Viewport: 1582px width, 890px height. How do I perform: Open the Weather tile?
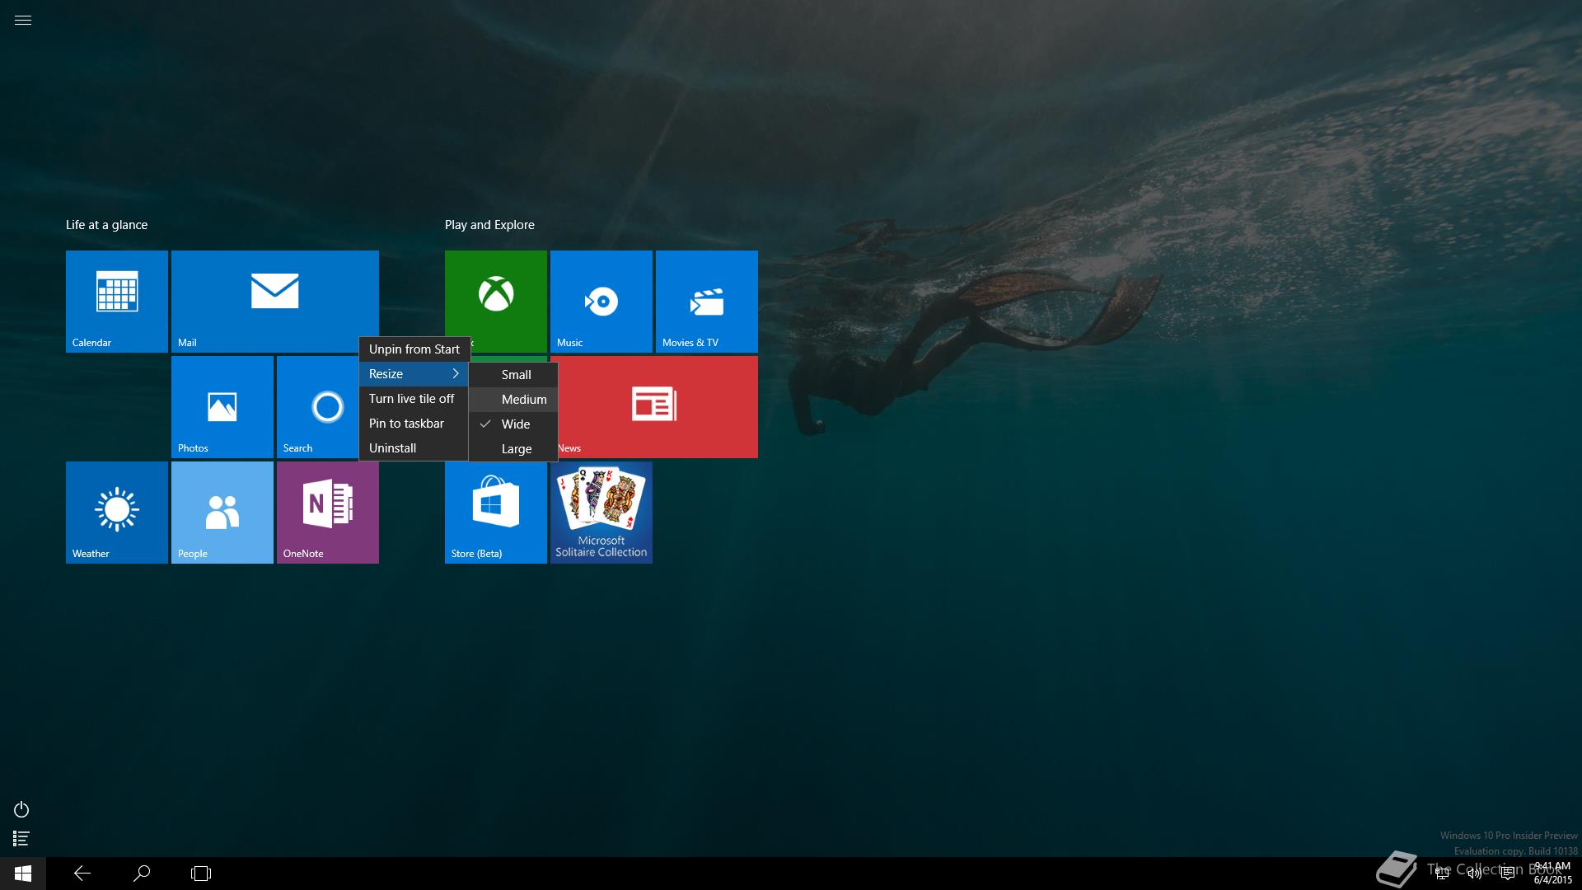[117, 513]
